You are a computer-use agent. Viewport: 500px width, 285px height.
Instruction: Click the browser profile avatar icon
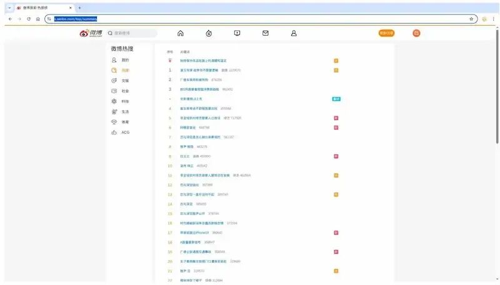pyautogui.click(x=484, y=19)
